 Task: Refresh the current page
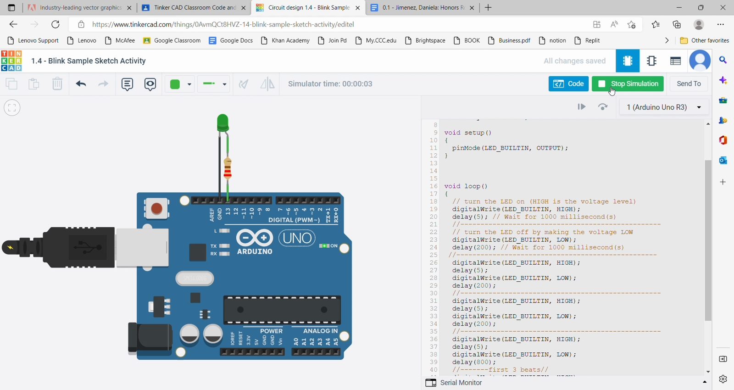point(56,24)
